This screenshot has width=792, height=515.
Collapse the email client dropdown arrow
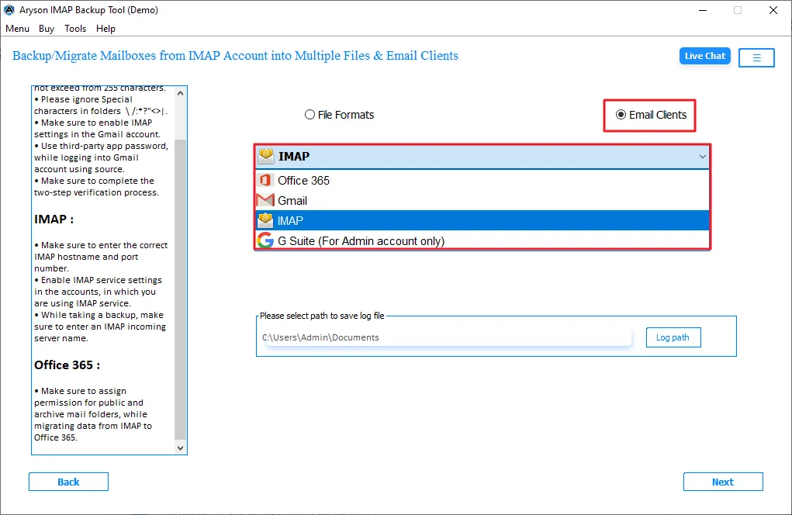click(x=702, y=157)
